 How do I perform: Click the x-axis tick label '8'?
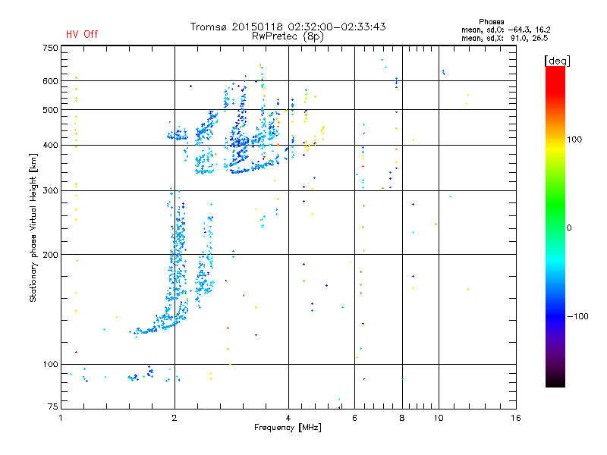pos(402,418)
